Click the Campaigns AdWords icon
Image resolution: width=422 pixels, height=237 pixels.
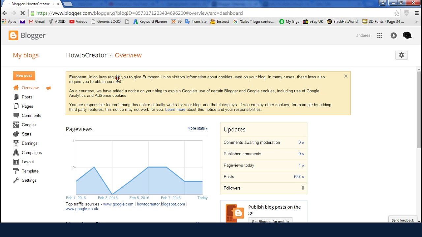16,152
